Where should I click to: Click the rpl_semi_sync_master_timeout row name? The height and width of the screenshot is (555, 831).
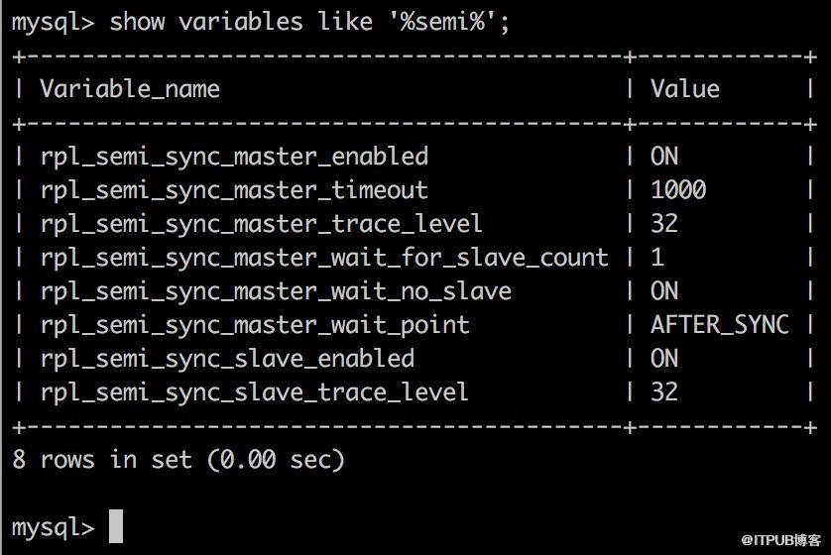pos(234,190)
